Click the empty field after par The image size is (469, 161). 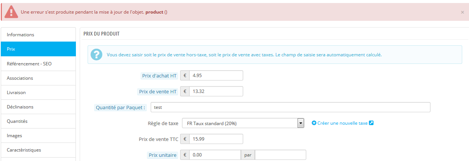point(280,155)
